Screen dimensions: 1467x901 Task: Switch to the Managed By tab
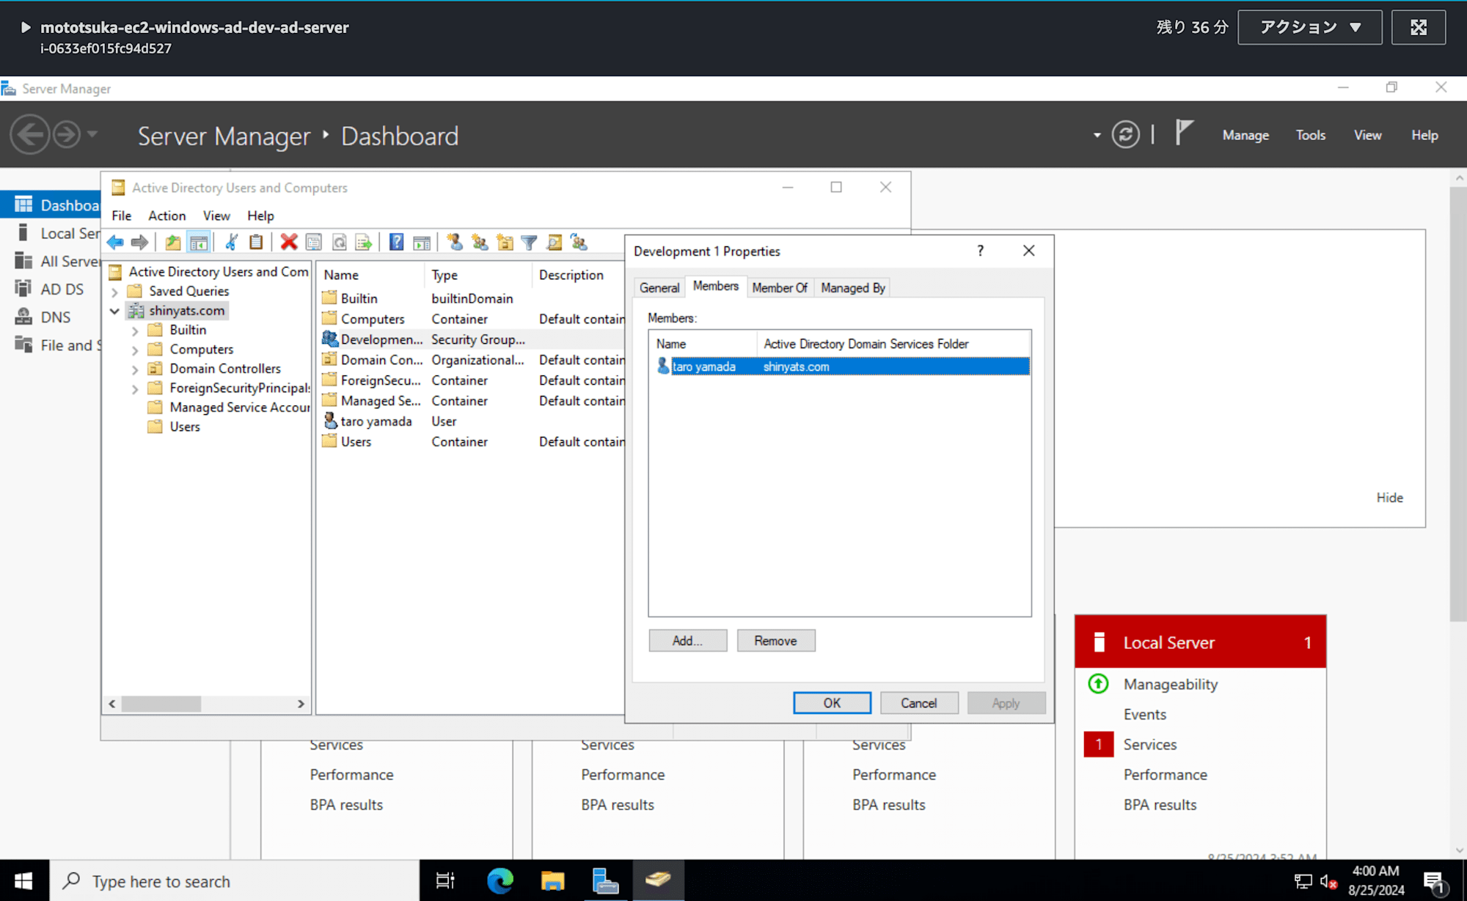click(x=853, y=287)
